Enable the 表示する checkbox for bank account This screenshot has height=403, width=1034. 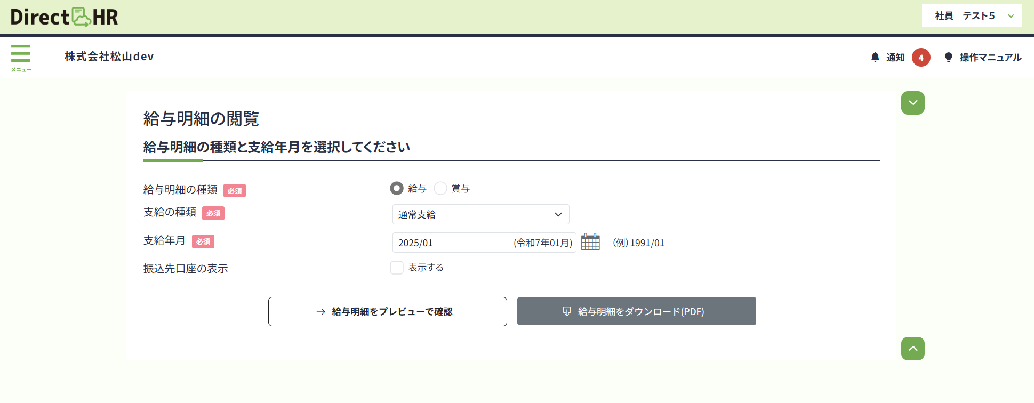click(397, 268)
